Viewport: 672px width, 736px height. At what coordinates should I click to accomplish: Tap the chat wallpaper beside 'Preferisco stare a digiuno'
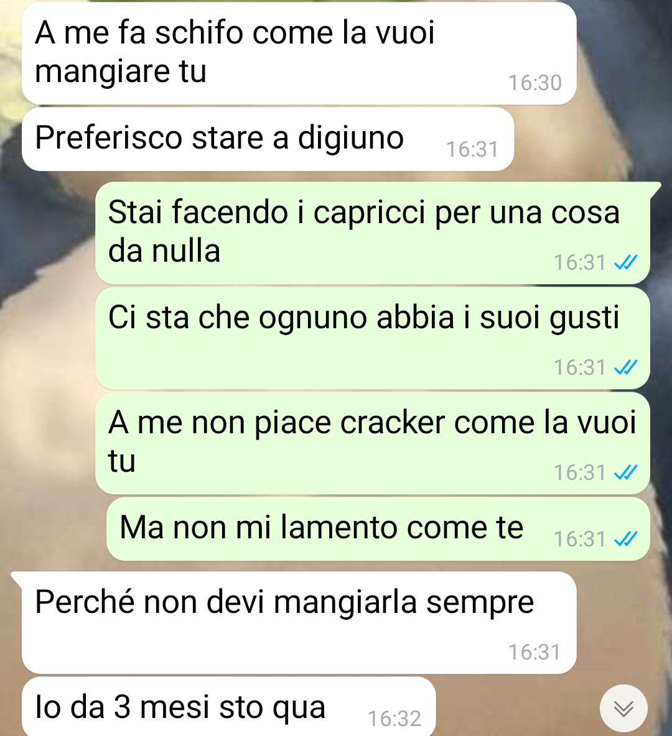pyautogui.click(x=592, y=139)
